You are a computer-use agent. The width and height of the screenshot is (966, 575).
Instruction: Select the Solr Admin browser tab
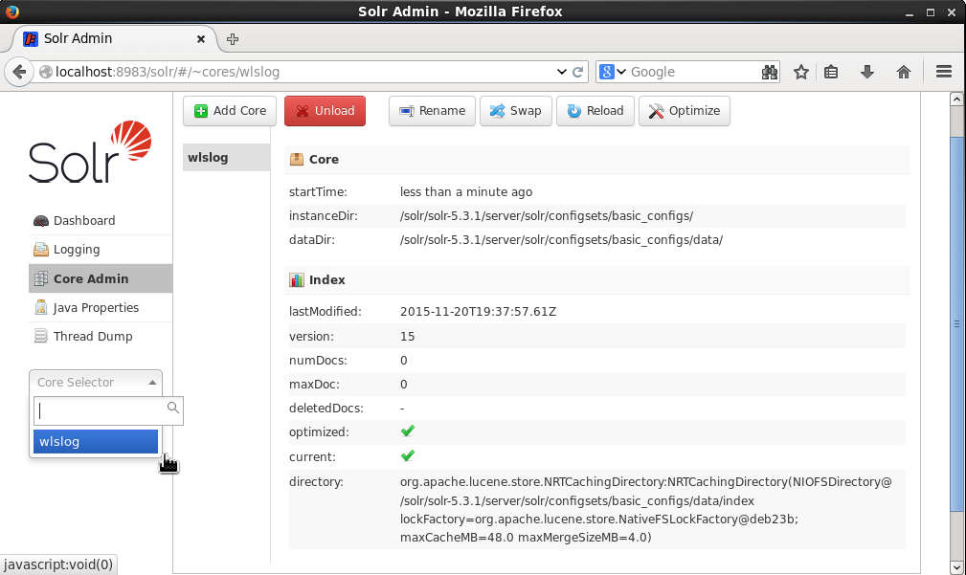pyautogui.click(x=114, y=39)
